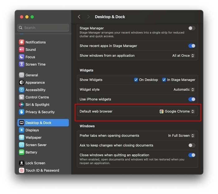Toggle Ask to keep changes when closing documents
This screenshot has width=218, height=194.
click(192, 145)
